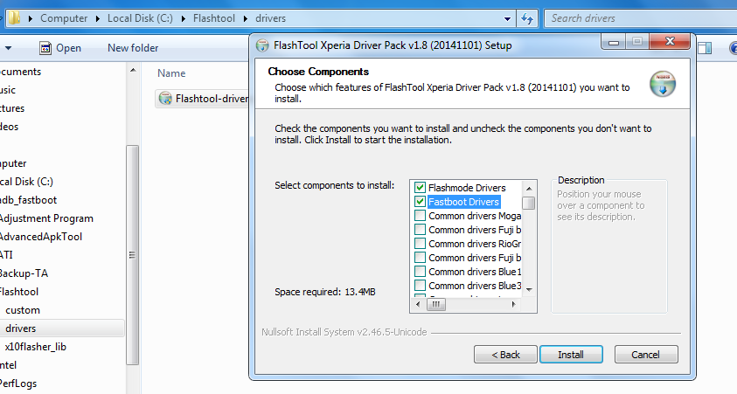Viewport: 737px width, 394px height.
Task: Enable Common drivers RioGr checkbox
Action: tap(420, 244)
